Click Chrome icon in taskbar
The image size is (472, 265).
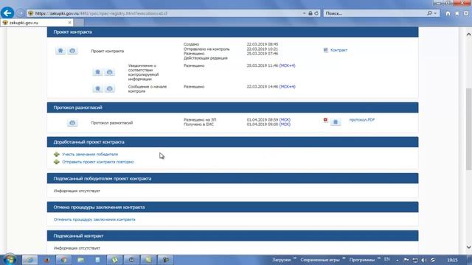[x=63, y=260]
